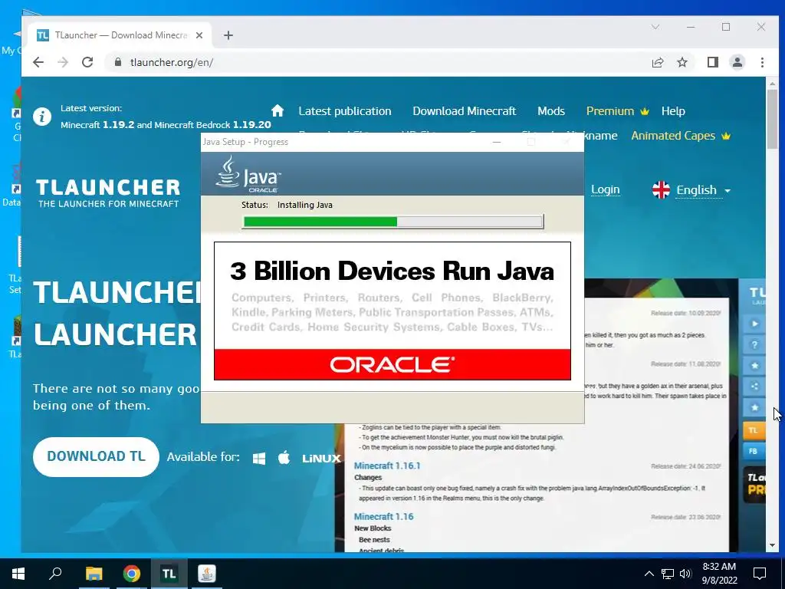
Task: Click the page scrollbar thumb
Action: click(x=772, y=118)
